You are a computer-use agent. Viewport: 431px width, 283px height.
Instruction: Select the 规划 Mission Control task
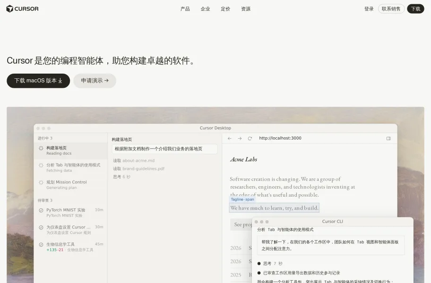pos(70,184)
